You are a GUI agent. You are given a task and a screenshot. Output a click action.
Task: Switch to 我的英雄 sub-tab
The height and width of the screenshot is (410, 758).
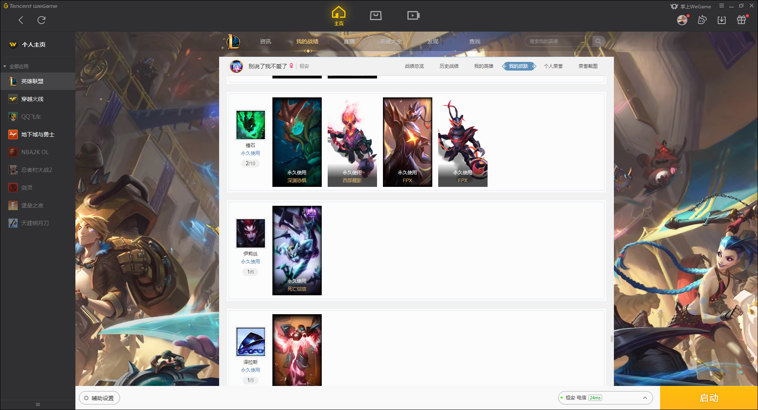pos(484,66)
